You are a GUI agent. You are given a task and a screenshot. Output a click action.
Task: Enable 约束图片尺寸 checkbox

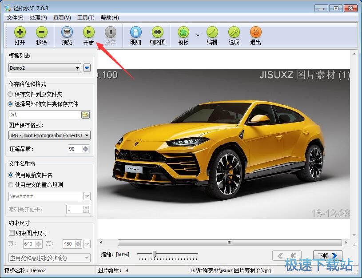click(12, 233)
